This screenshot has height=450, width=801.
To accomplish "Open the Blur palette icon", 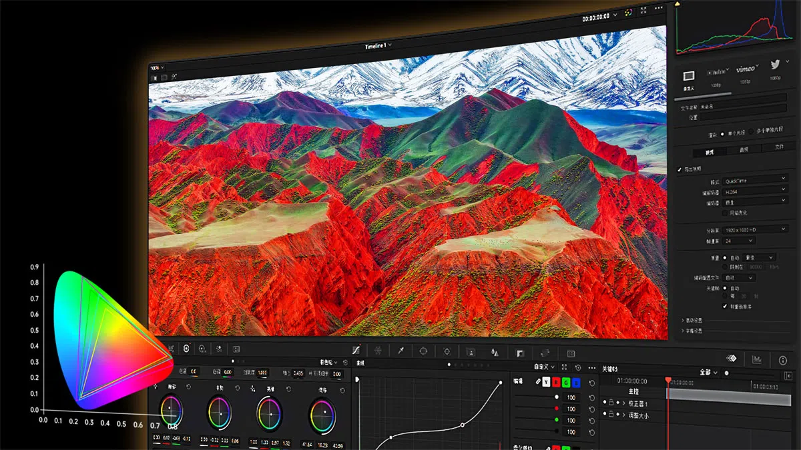I will pyautogui.click(x=495, y=351).
